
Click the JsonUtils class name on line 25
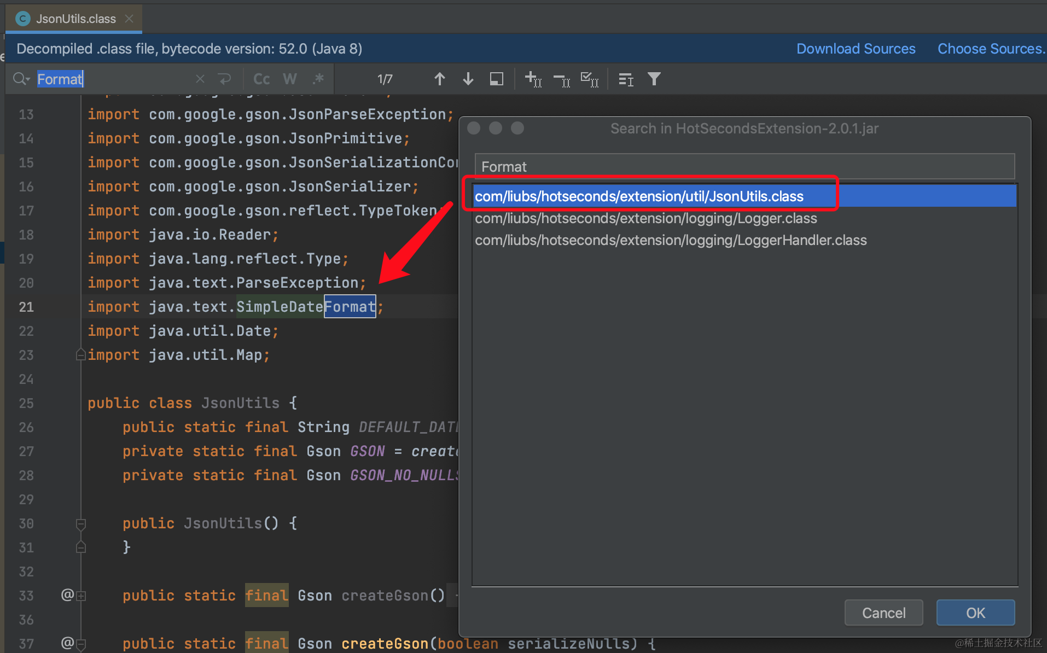[x=241, y=403]
